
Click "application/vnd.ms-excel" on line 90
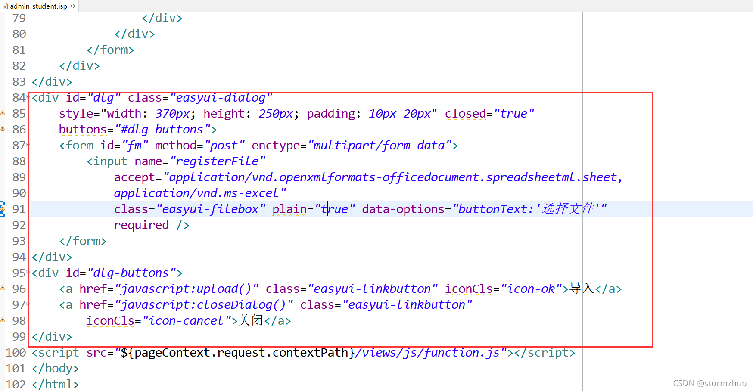click(x=199, y=193)
